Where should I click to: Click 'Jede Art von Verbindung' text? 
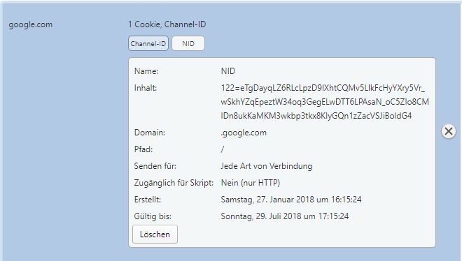(x=267, y=166)
